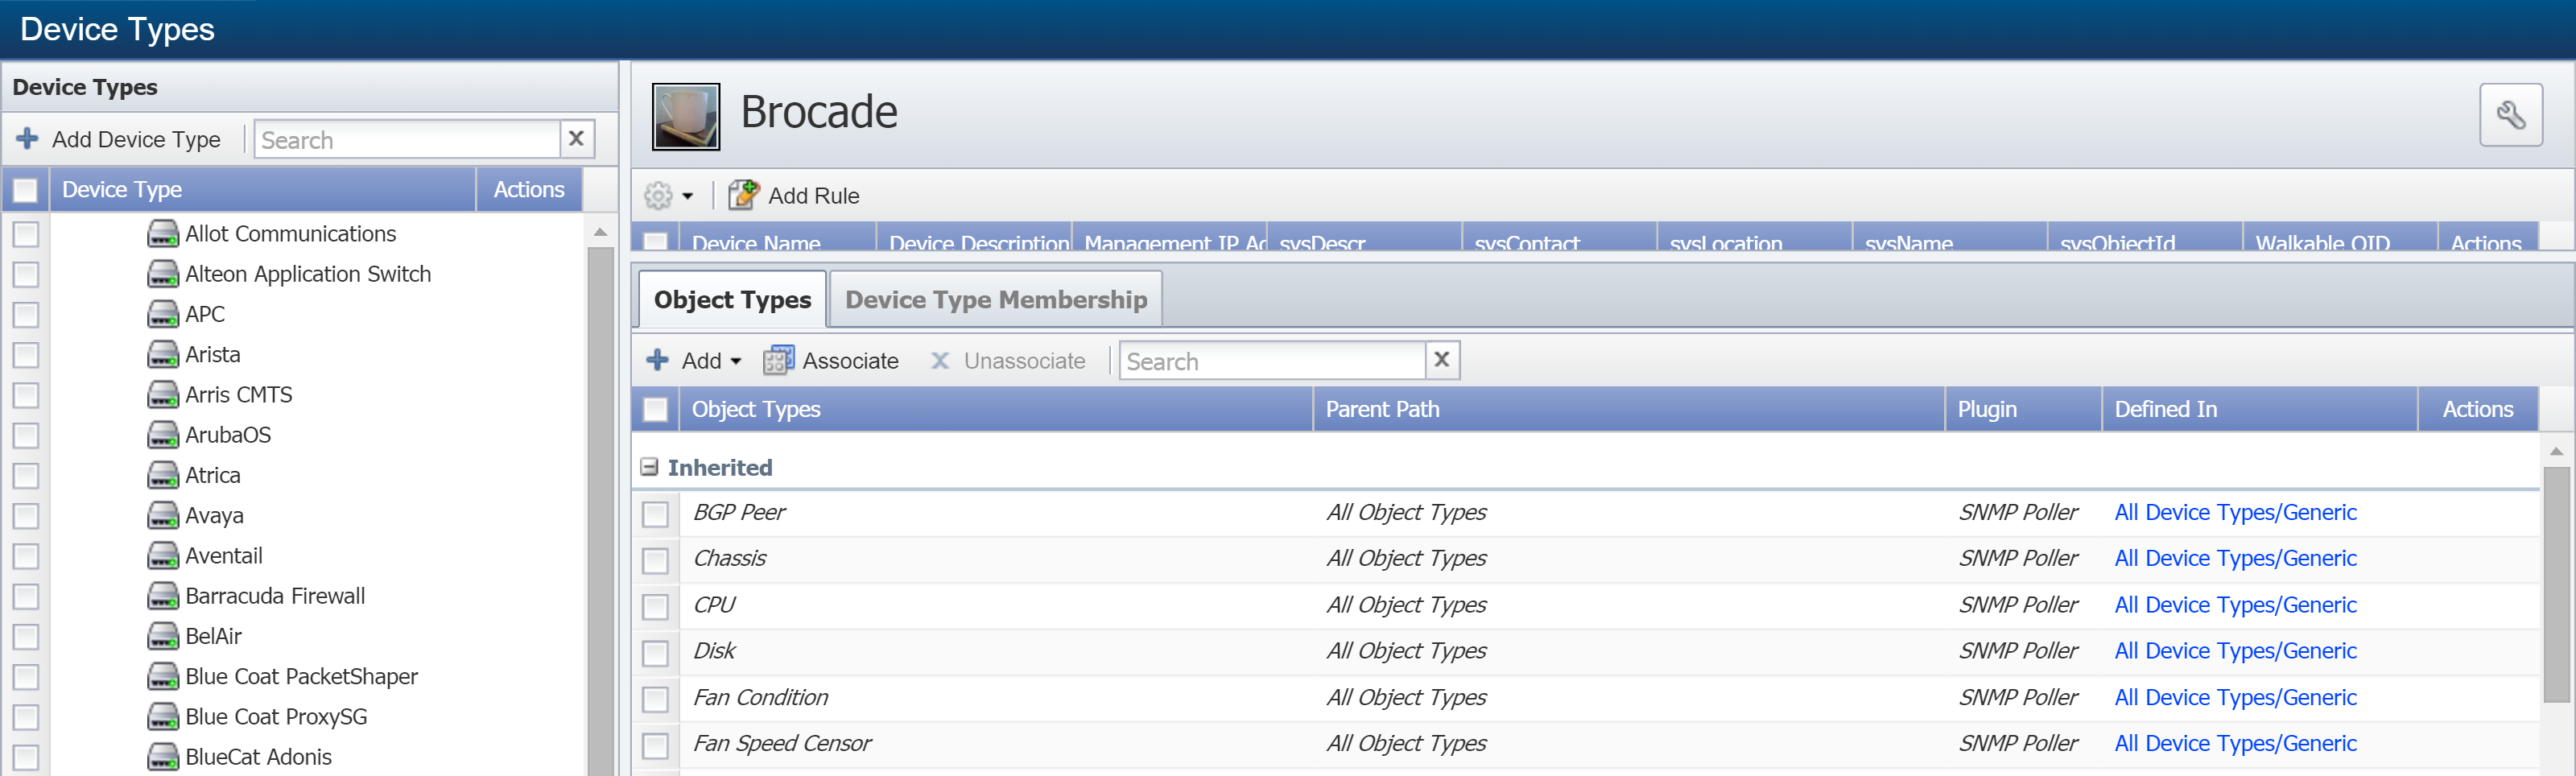Click the Associate button label

tap(850, 361)
